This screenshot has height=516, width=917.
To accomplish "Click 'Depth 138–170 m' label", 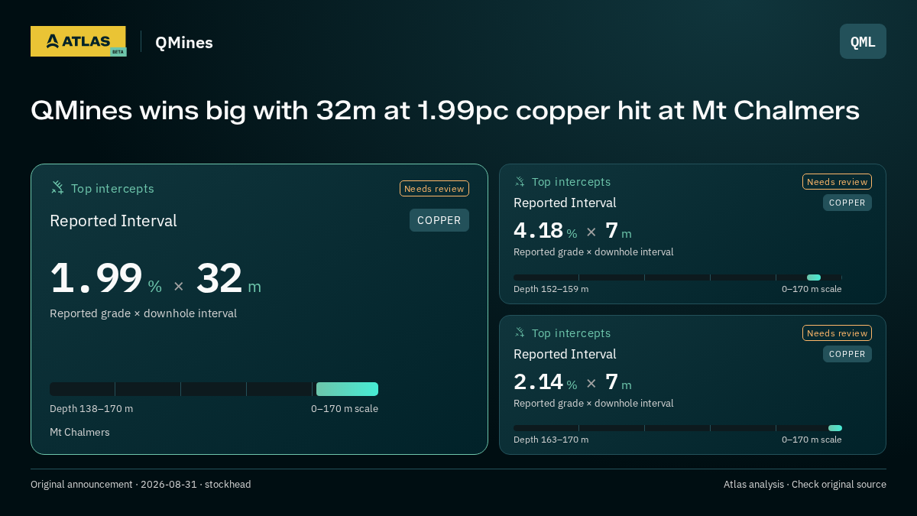I will pos(91,409).
